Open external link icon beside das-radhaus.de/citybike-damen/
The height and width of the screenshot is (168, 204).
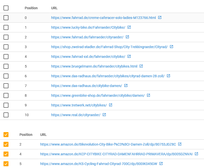pyautogui.click(x=126, y=85)
